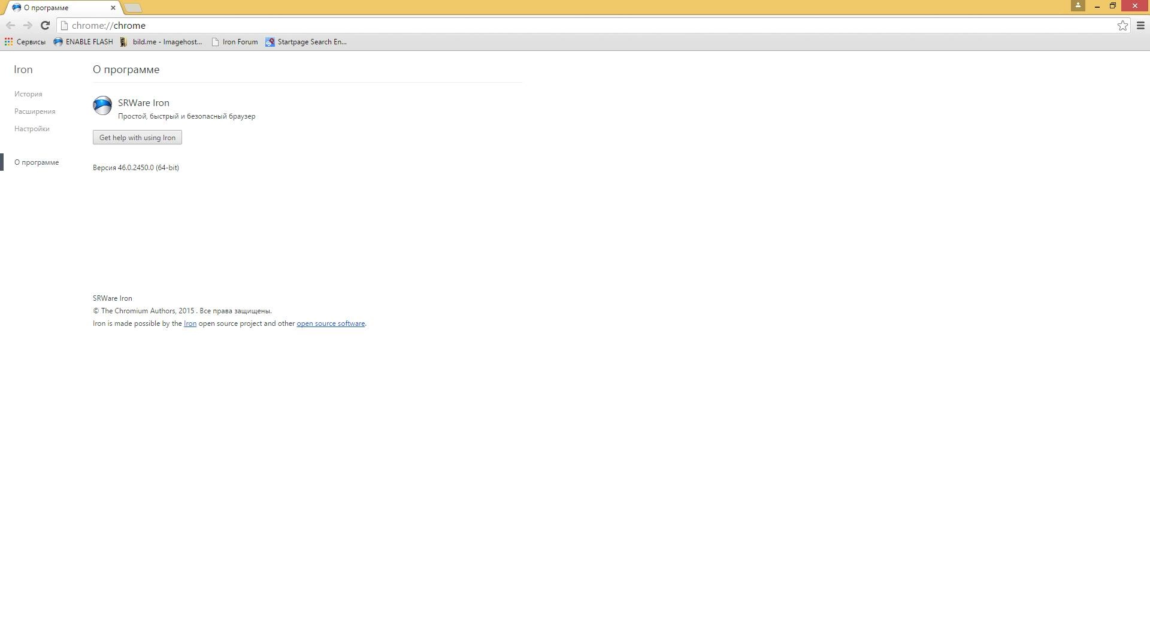Go back to the previous page
1150x623 pixels.
(x=10, y=25)
